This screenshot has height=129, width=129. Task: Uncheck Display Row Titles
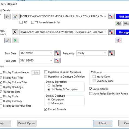(1, 78)
